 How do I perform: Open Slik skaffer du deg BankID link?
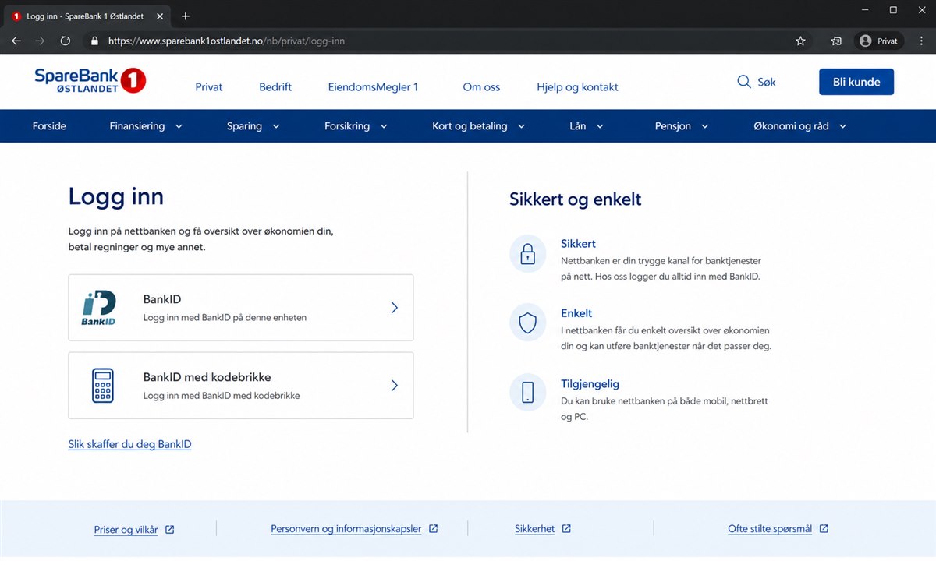(x=129, y=444)
